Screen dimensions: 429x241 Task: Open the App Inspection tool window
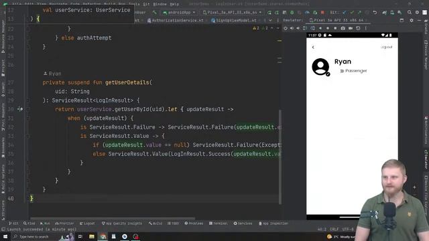[x=273, y=224]
